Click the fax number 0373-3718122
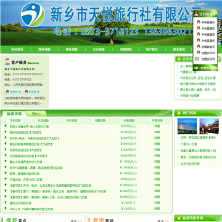This screenshot has height=222, width=222. pos(22,80)
